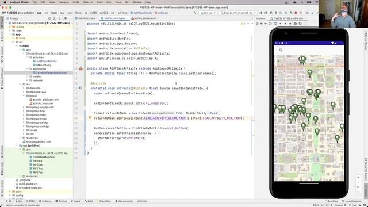This screenshot has height=207, width=368.
Task: Click the emulator back navigation icon
Action: pyautogui.click(x=280, y=24)
